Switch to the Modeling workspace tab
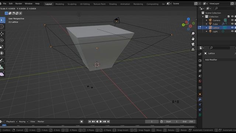Screen dimensions: 236x133 coord(60,4)
